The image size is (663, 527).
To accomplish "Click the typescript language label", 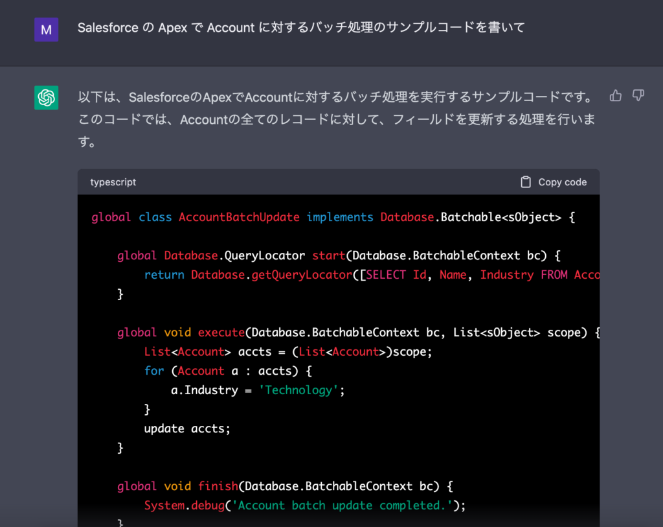I will click(x=113, y=182).
